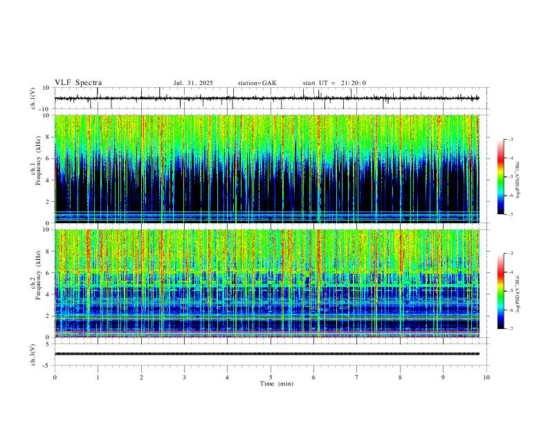Click the time axis tick label '0'

coord(55,377)
